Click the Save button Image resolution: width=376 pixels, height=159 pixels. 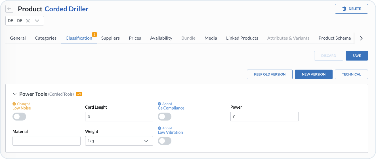point(356,56)
